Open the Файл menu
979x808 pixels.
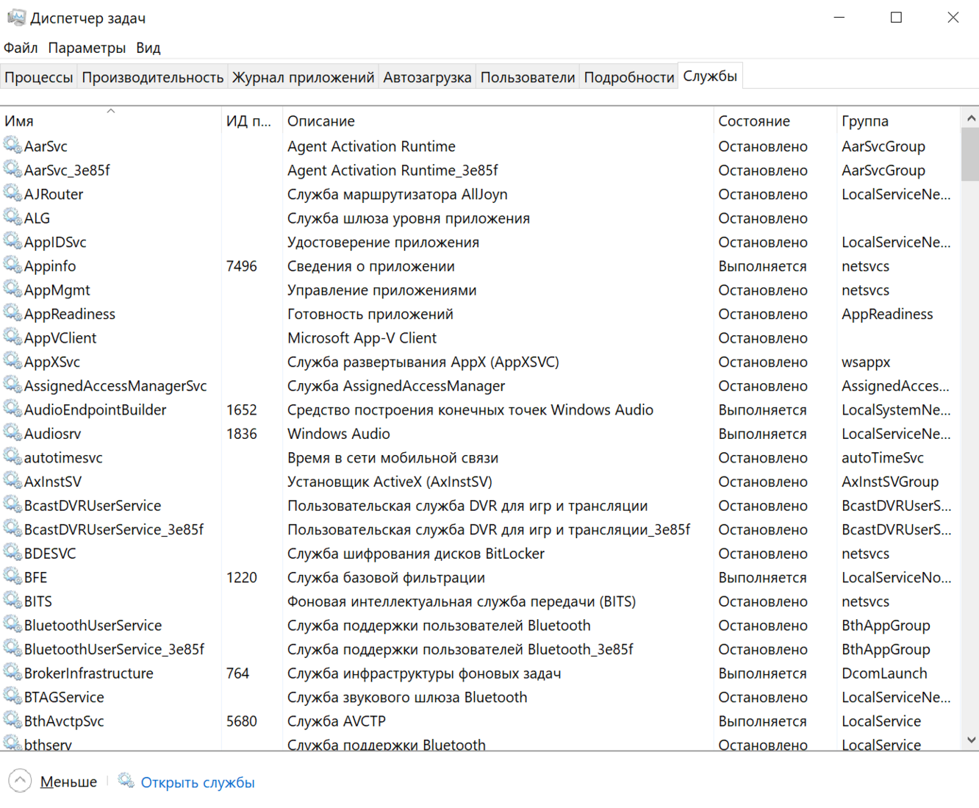tap(21, 48)
